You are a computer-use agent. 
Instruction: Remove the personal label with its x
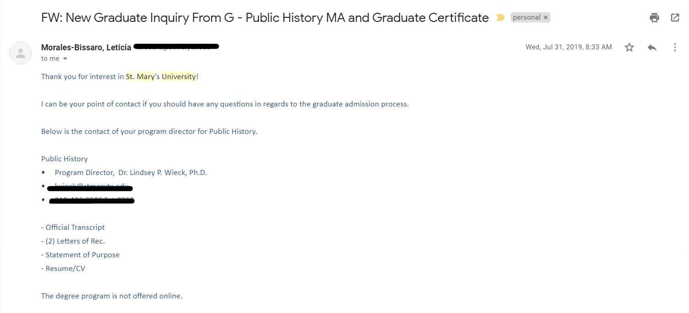point(545,17)
